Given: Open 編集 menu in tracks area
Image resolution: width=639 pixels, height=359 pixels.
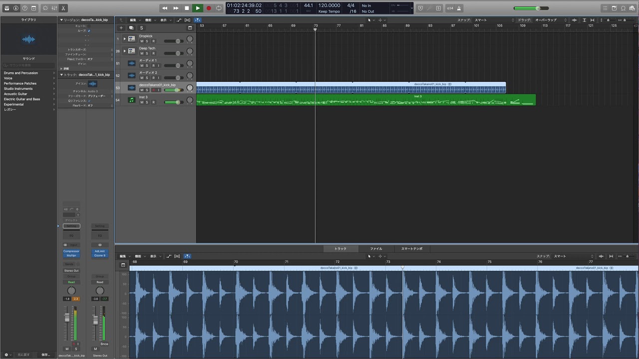Looking at the screenshot, I should click(134, 20).
